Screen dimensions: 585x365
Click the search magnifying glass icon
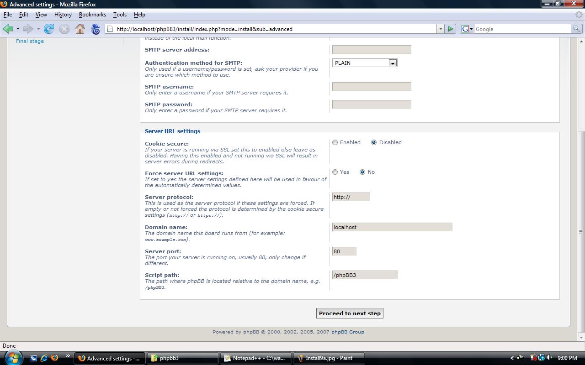click(576, 29)
